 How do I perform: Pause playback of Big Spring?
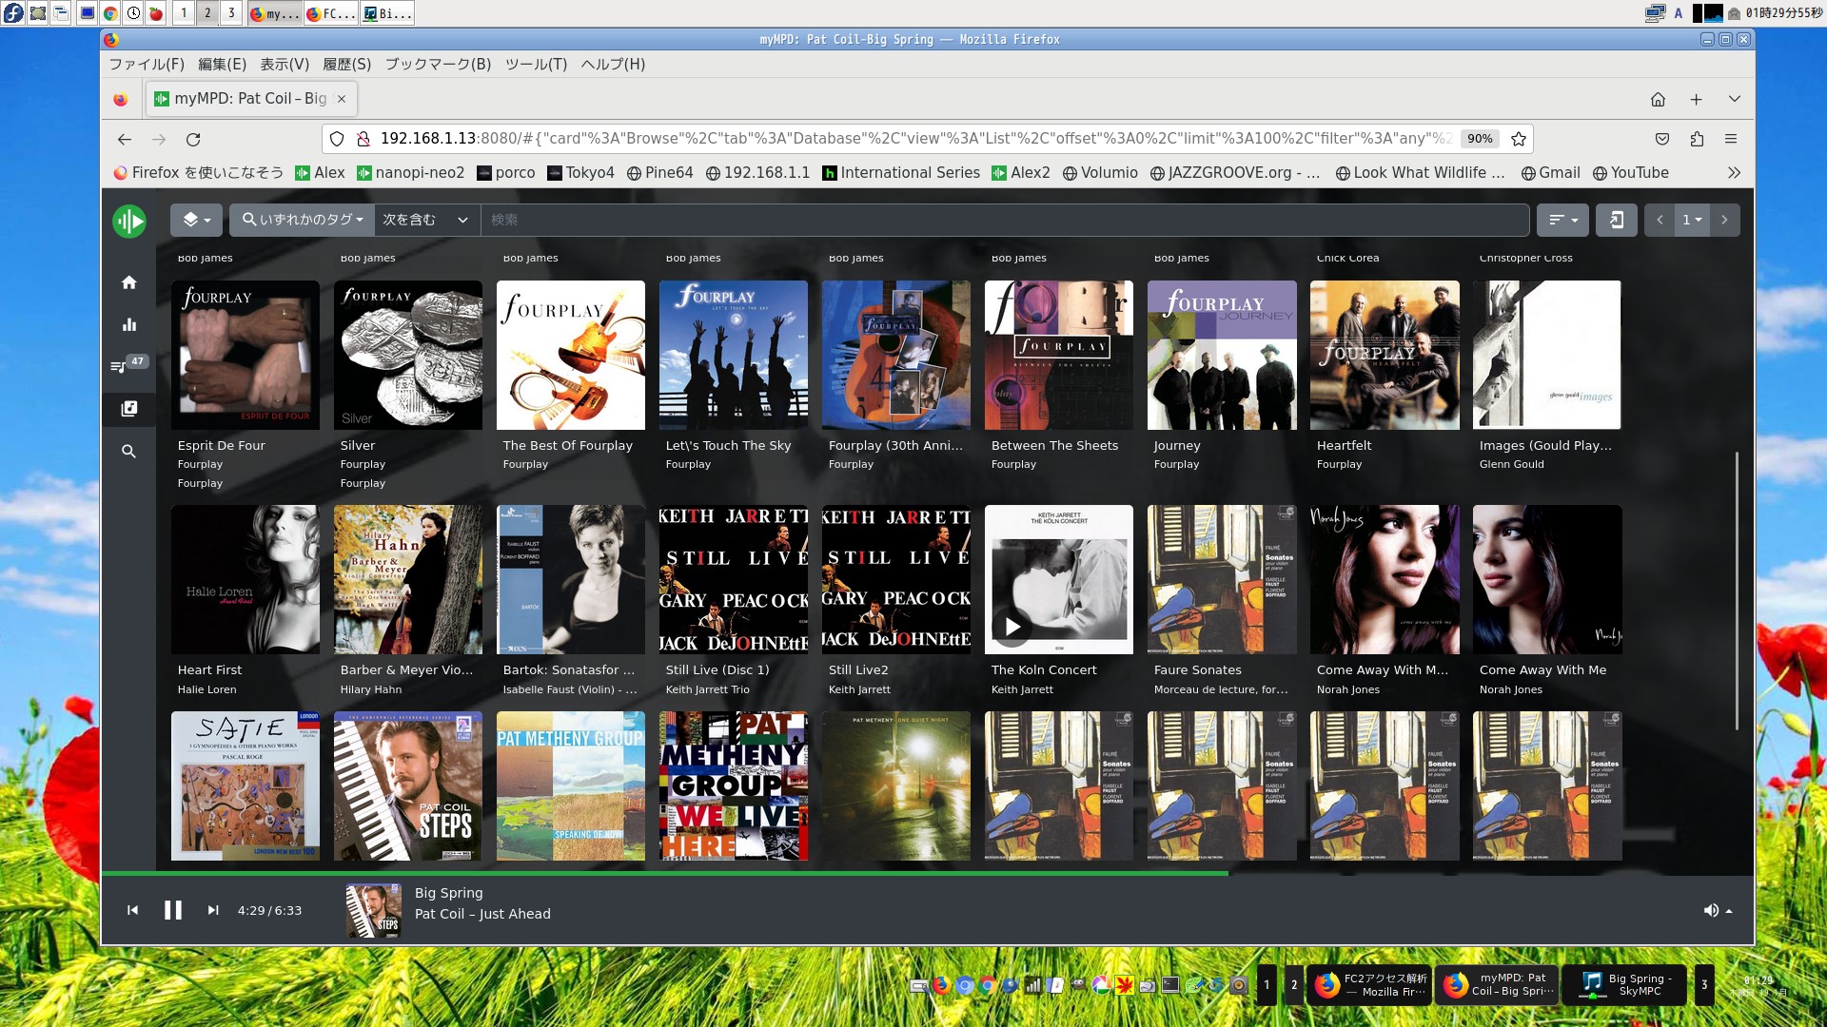point(173,910)
